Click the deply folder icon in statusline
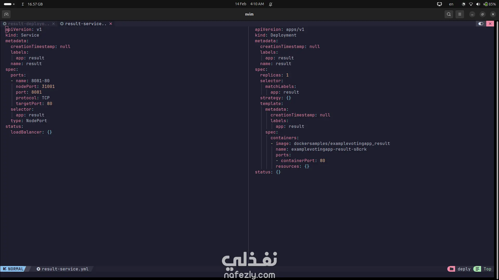Image resolution: width=499 pixels, height=280 pixels. coord(451,269)
